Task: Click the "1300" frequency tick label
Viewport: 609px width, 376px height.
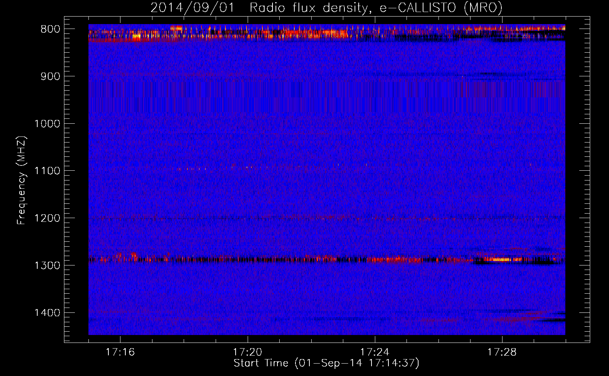Action: 47,265
